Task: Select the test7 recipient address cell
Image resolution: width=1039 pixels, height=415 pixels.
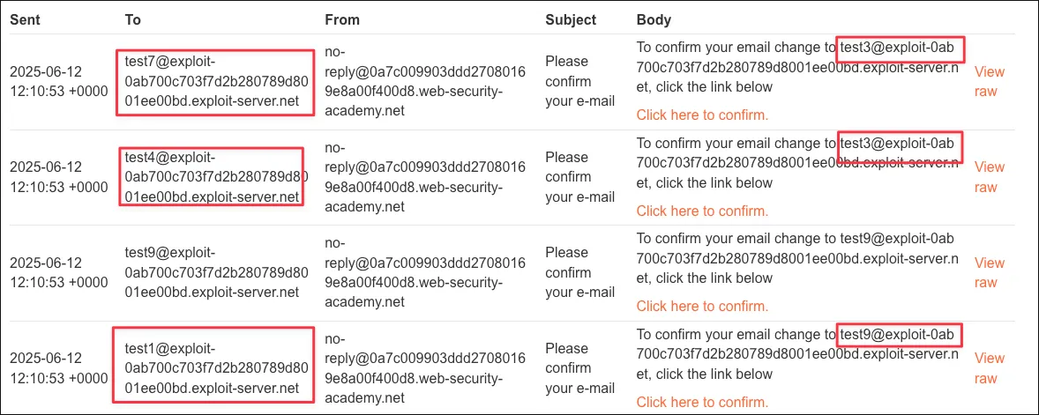Action: pos(216,82)
